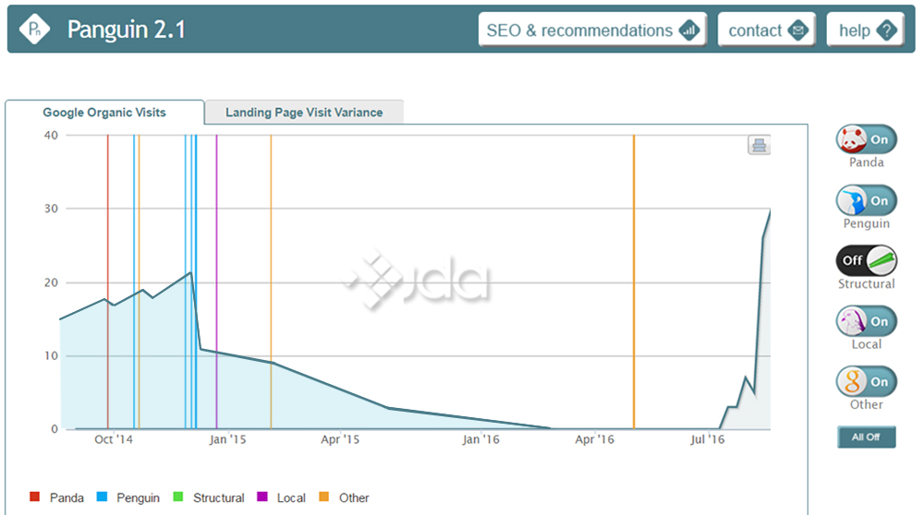Image resolution: width=924 pixels, height=515 pixels.
Task: Turn off the Other updates switch
Action: click(866, 382)
